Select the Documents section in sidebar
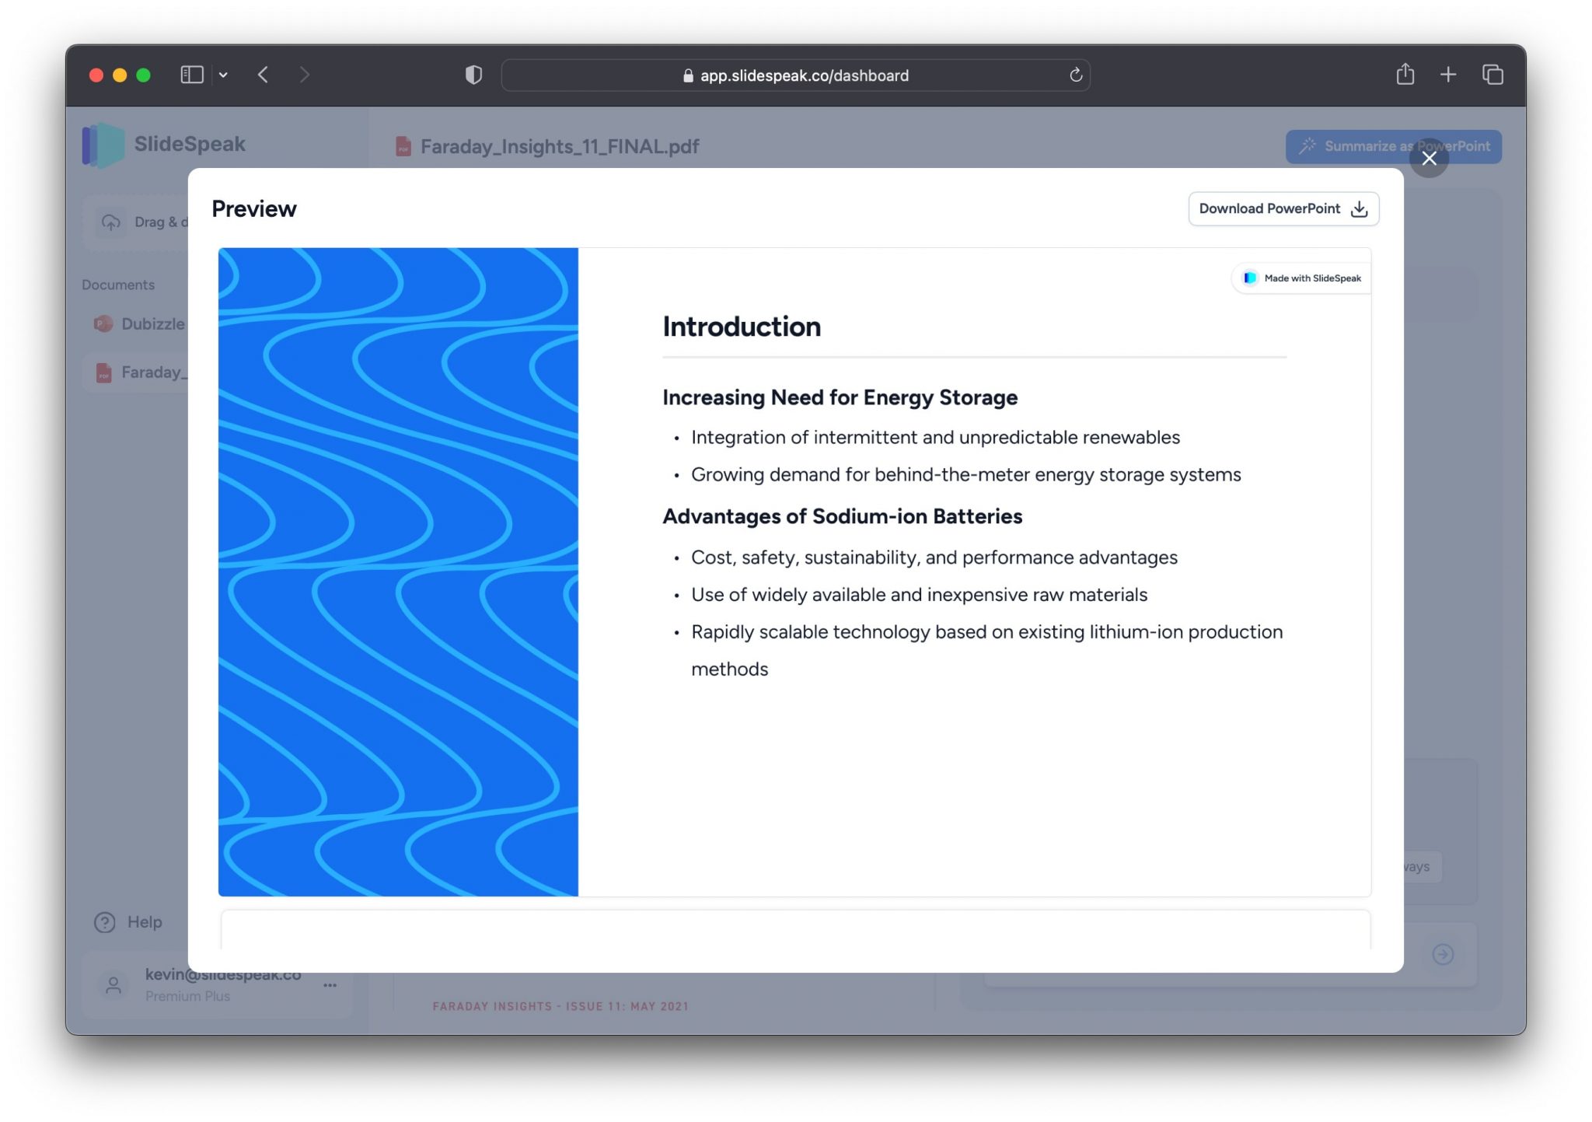Screen dimensions: 1592x1122 (117, 283)
